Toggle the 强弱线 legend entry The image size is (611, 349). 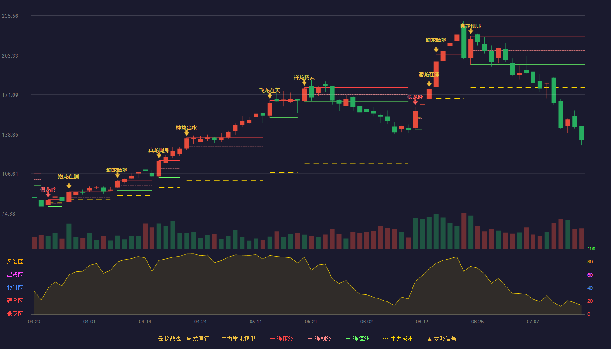point(319,339)
